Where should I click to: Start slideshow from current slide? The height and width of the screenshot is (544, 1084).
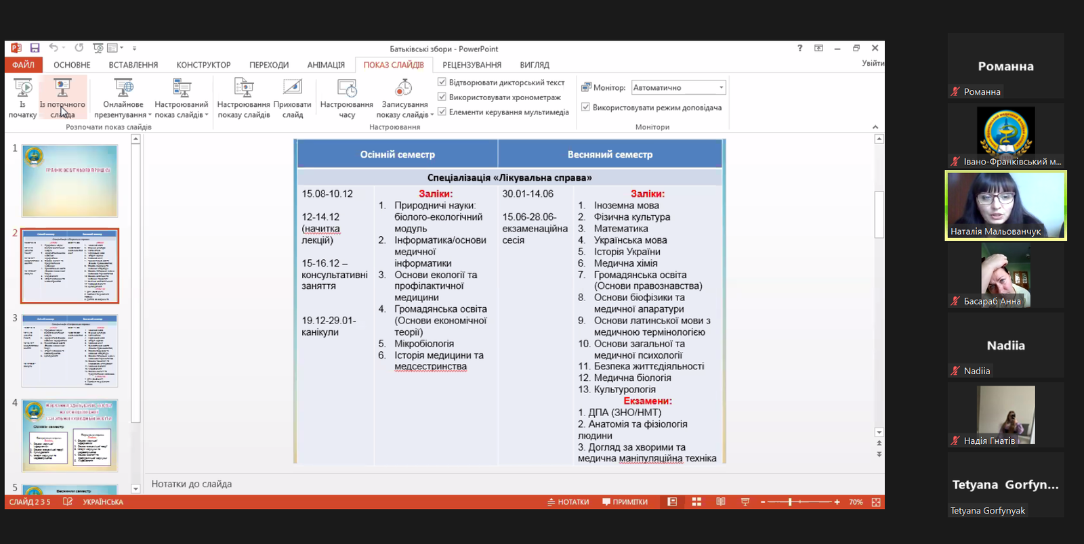click(x=62, y=97)
